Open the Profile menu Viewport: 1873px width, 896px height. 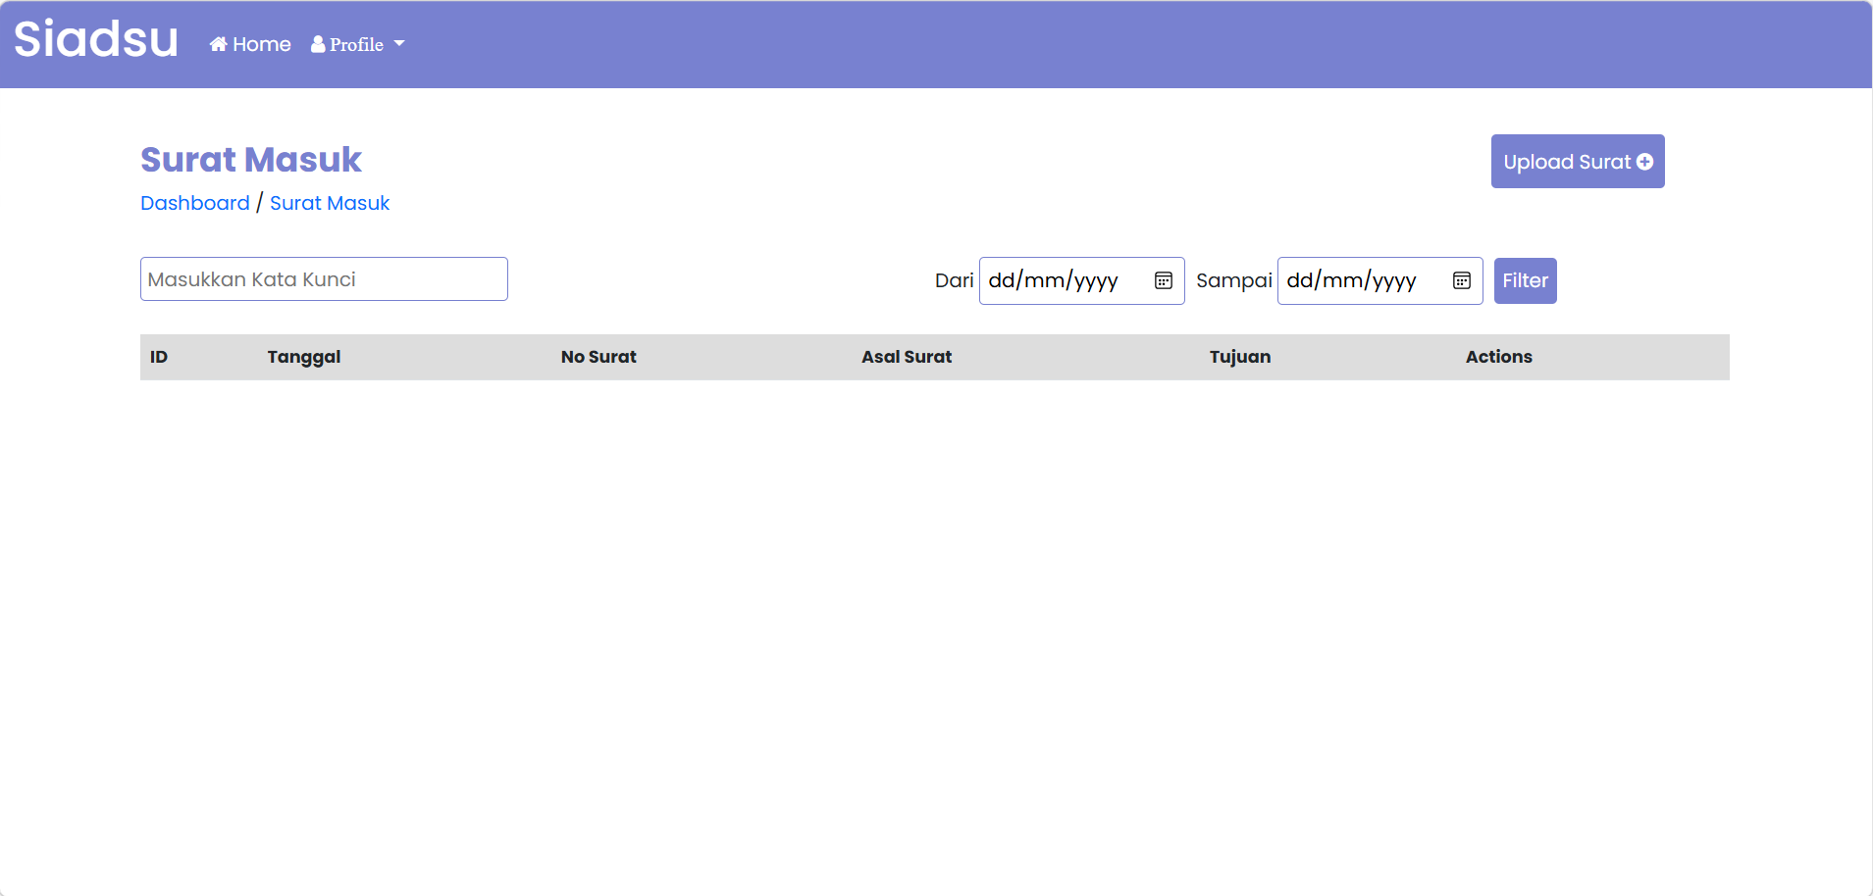(356, 44)
